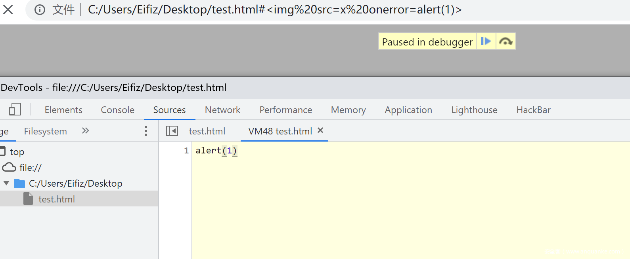
Task: Set breakpoint on line number 1
Action: 186,150
